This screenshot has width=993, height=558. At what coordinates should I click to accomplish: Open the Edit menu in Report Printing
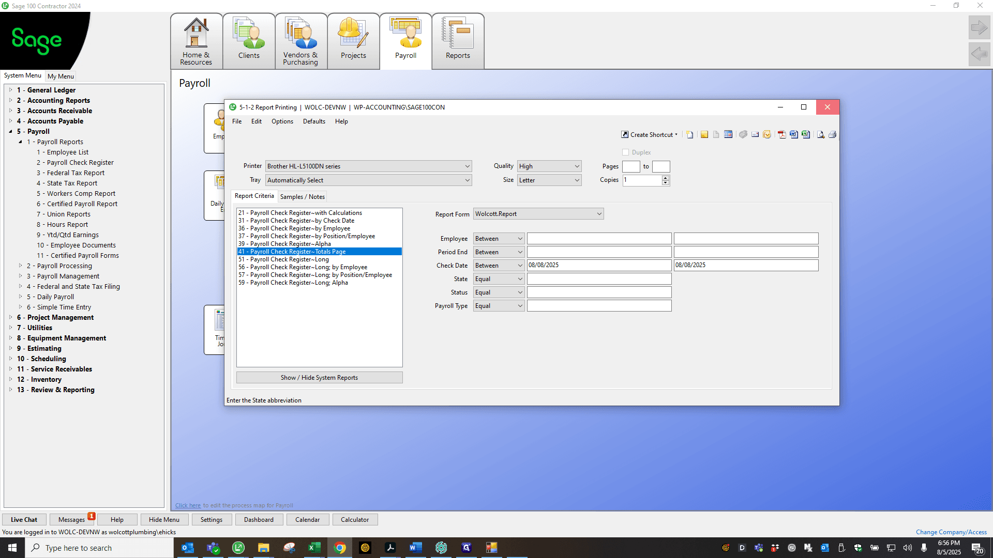pos(257,121)
